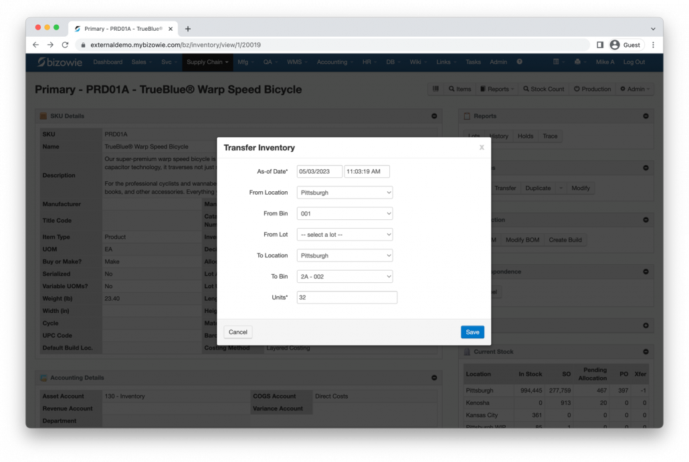This screenshot has height=462, width=689.
Task: Open the From Location dropdown
Action: tap(344, 193)
